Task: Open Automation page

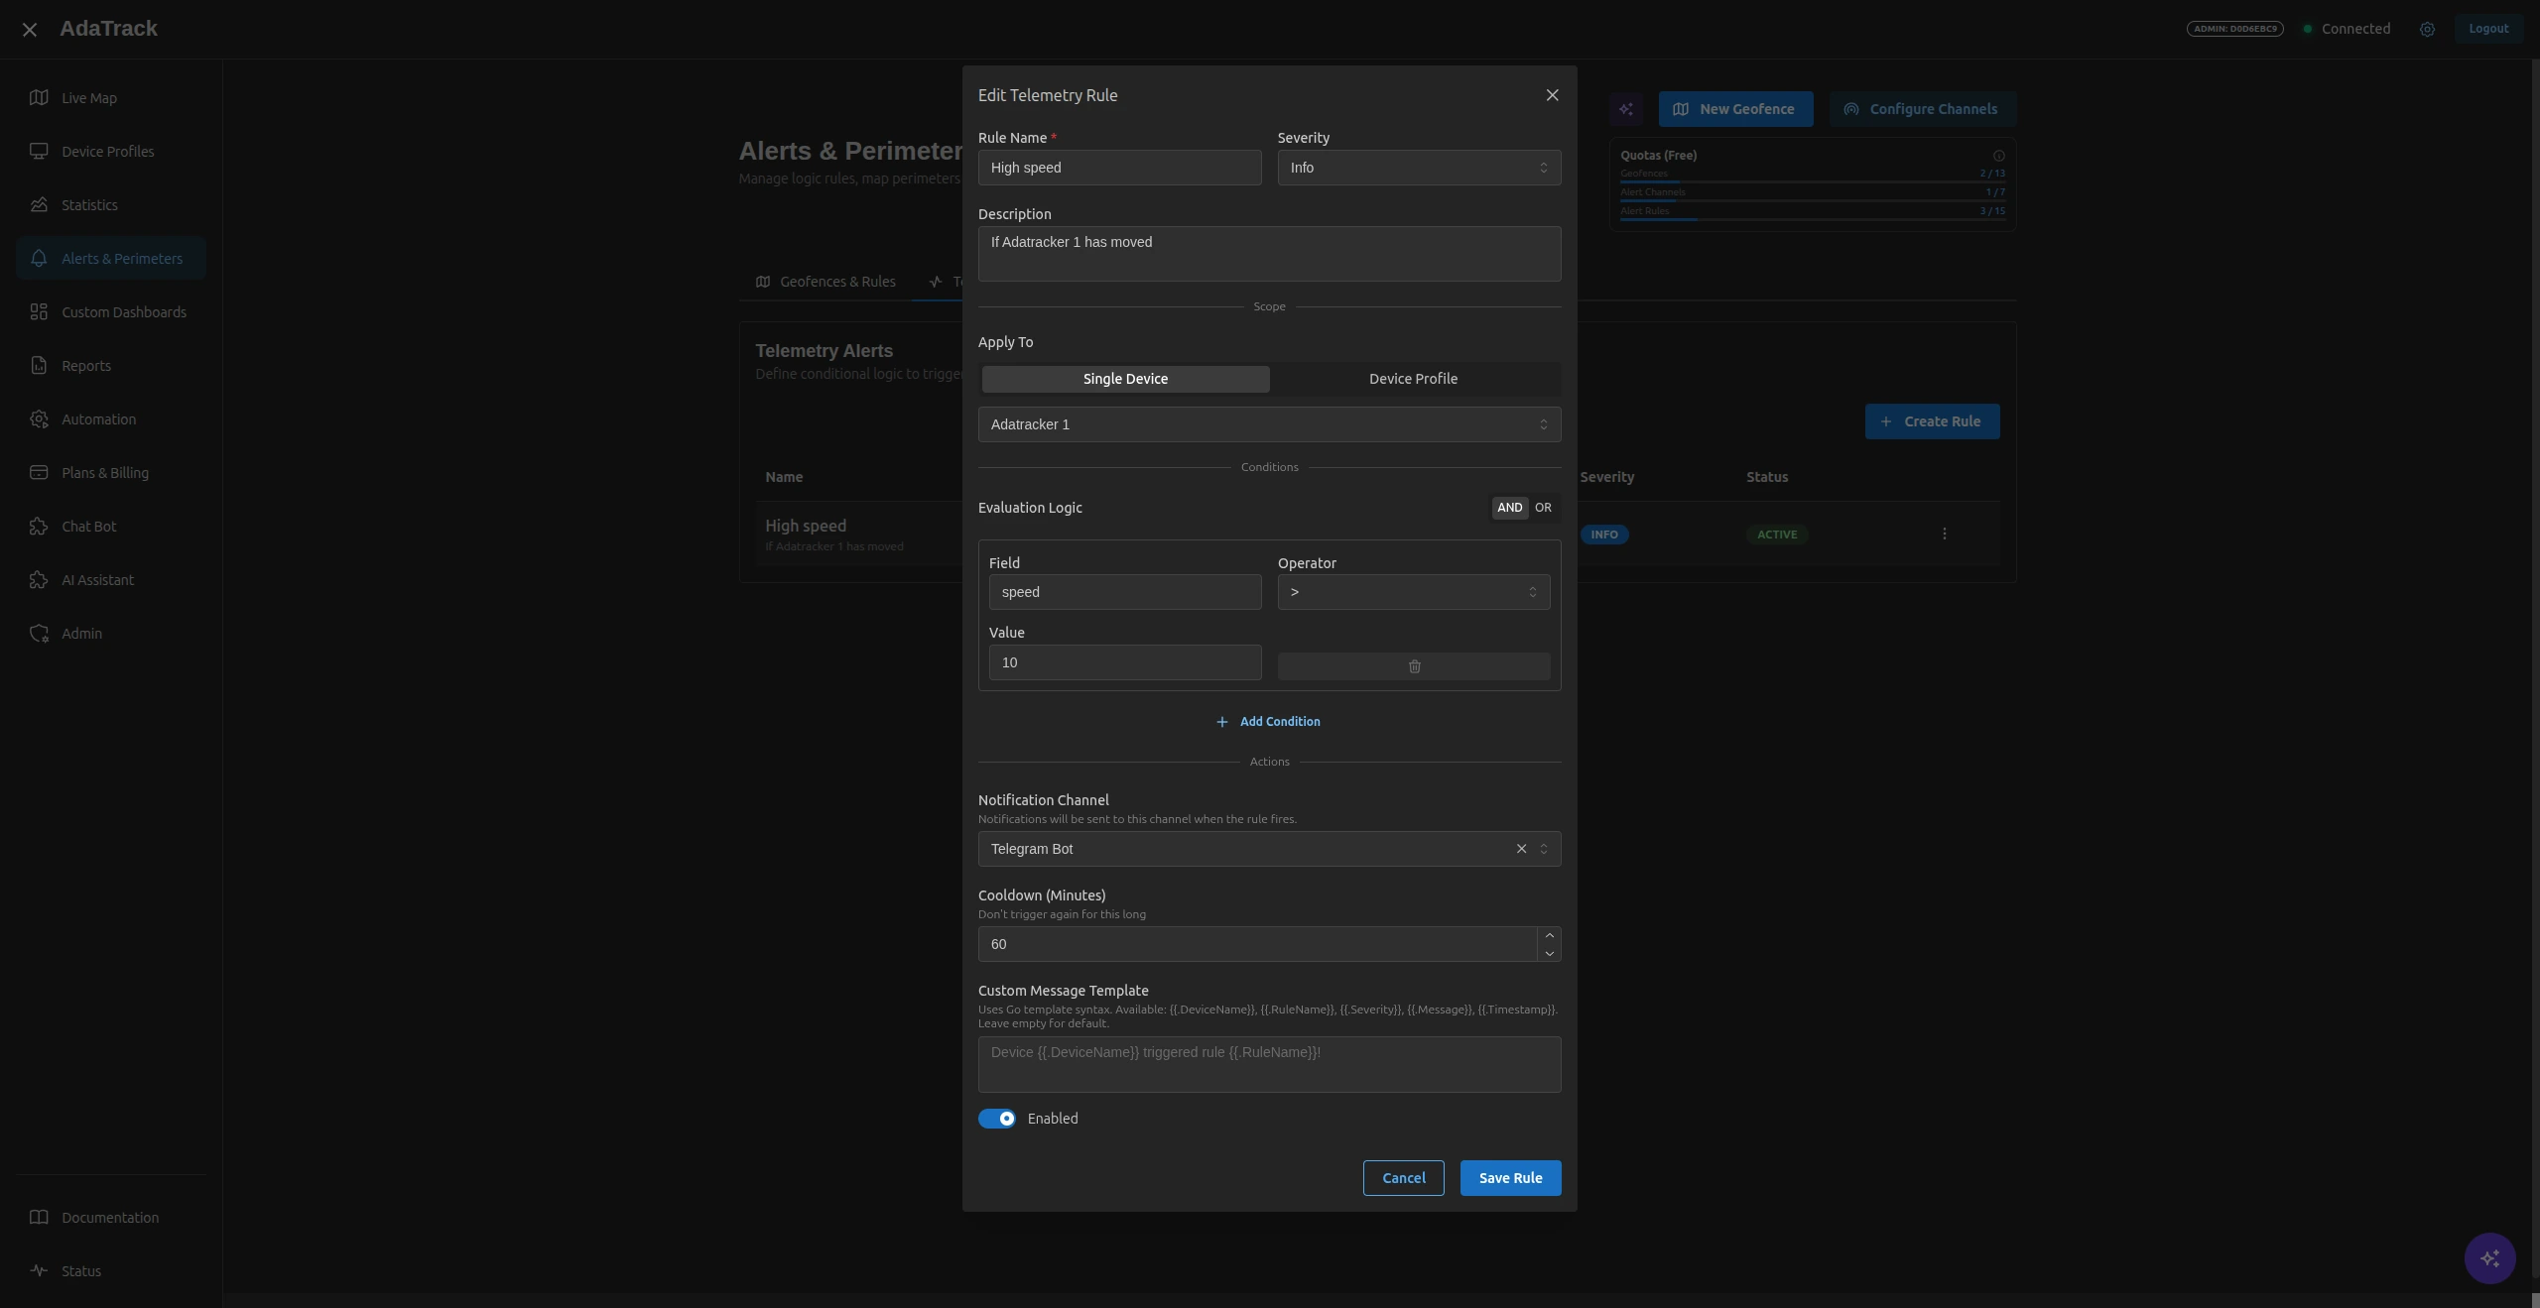Action: [x=110, y=419]
